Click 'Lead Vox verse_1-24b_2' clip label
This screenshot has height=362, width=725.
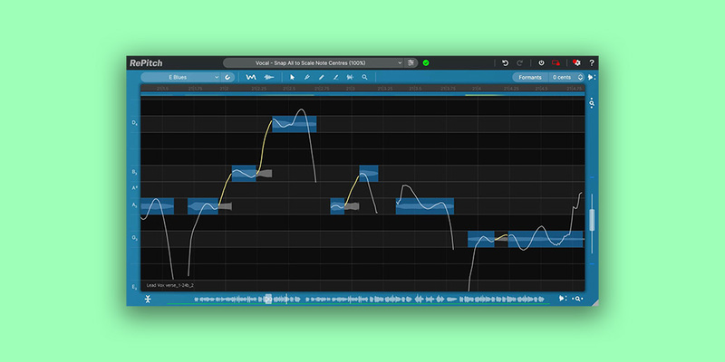[x=169, y=285]
